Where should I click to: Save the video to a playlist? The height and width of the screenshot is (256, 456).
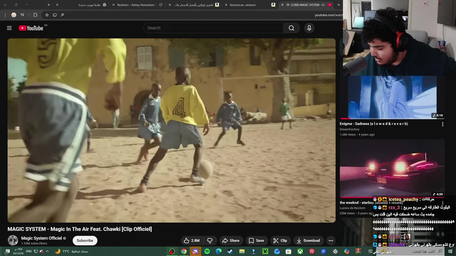(256, 241)
